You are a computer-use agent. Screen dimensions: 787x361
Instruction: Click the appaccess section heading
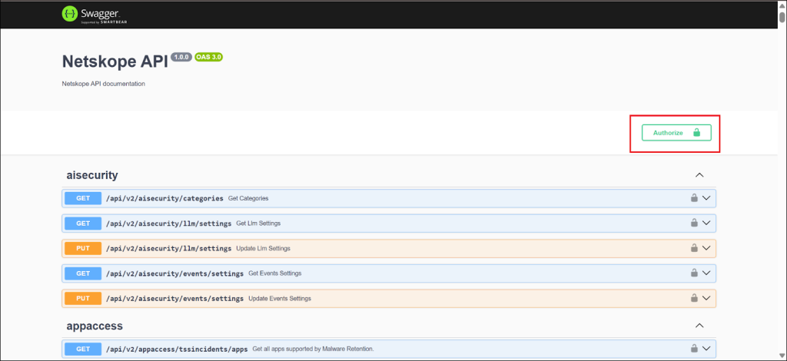coord(95,326)
